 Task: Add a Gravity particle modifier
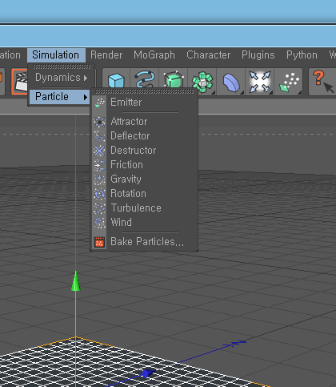144,179
